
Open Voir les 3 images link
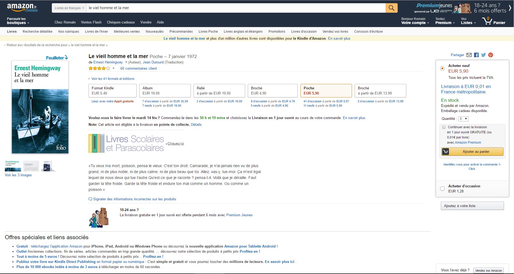[x=18, y=175]
